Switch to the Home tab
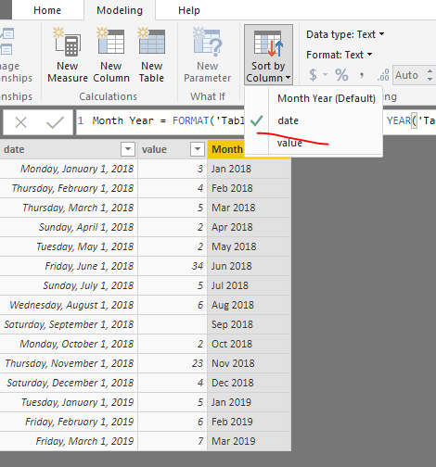The height and width of the screenshot is (467, 436). click(47, 10)
